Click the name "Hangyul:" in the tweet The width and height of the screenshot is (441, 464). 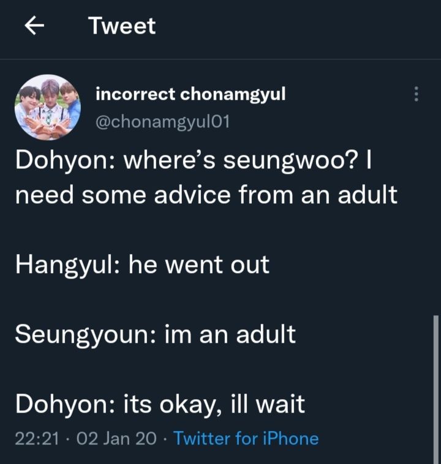[68, 265]
